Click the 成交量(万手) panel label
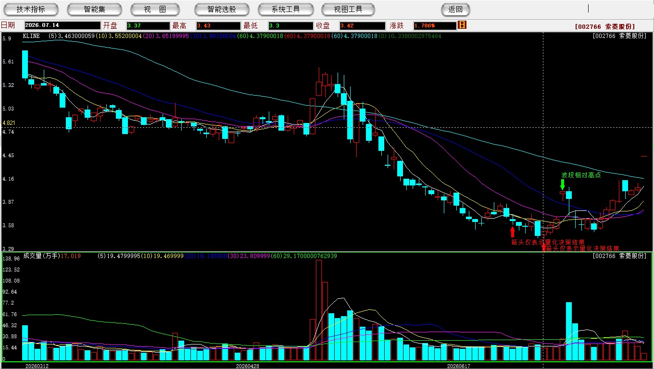The image size is (654, 369). click(41, 256)
